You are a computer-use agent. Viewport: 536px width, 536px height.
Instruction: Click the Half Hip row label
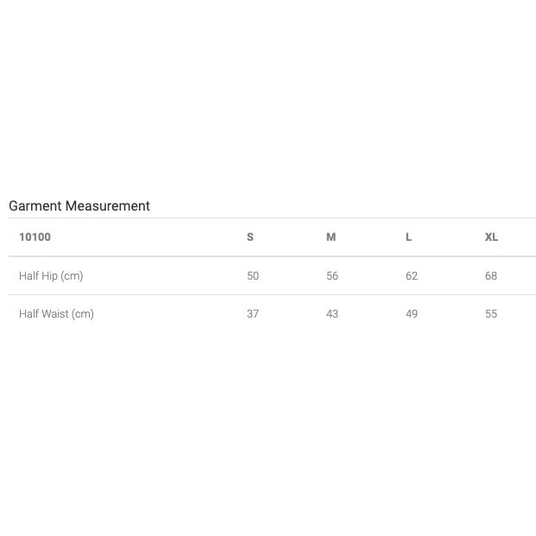39,276
